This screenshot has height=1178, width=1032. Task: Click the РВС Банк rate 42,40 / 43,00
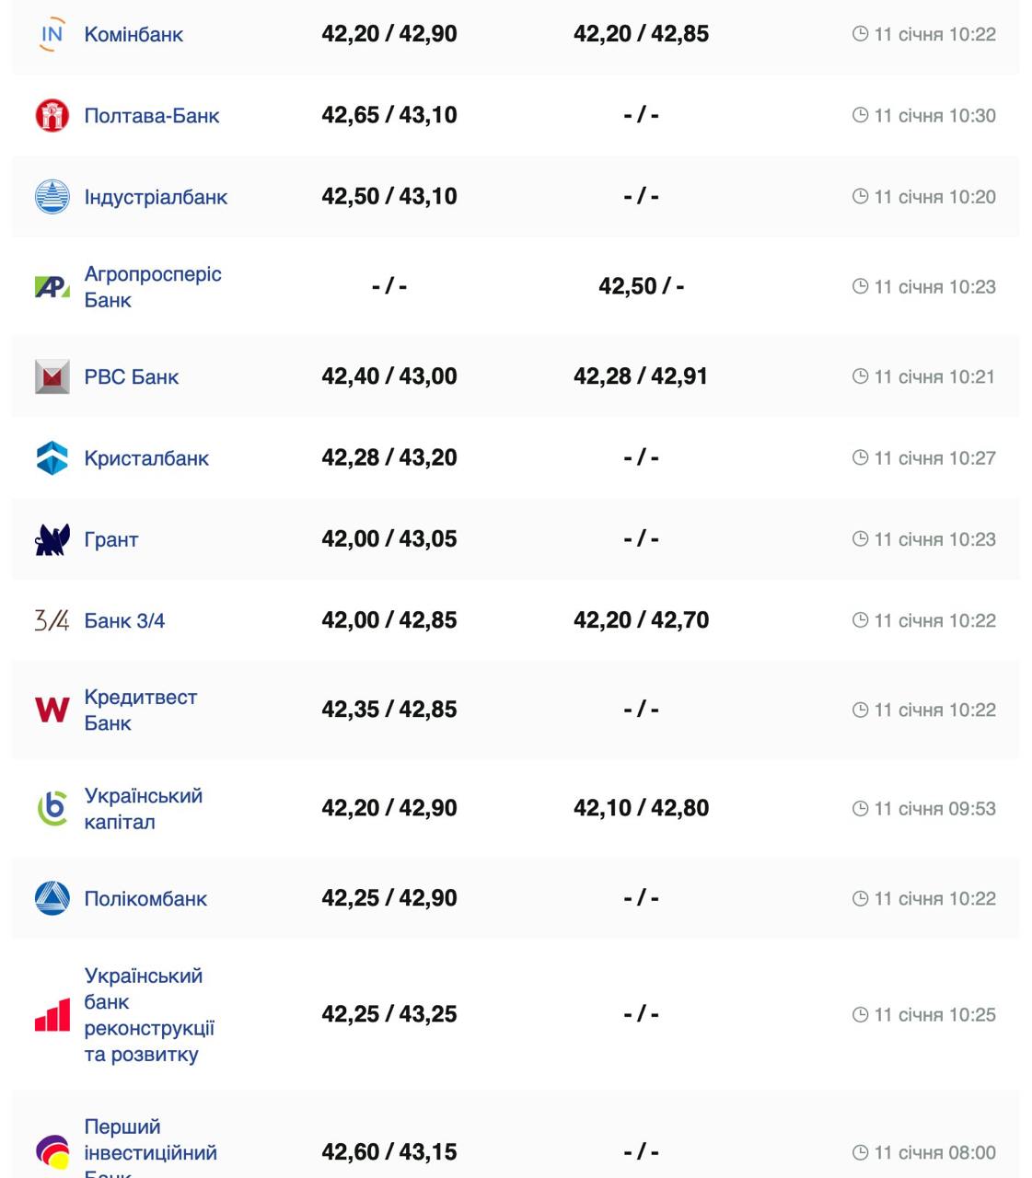[388, 376]
